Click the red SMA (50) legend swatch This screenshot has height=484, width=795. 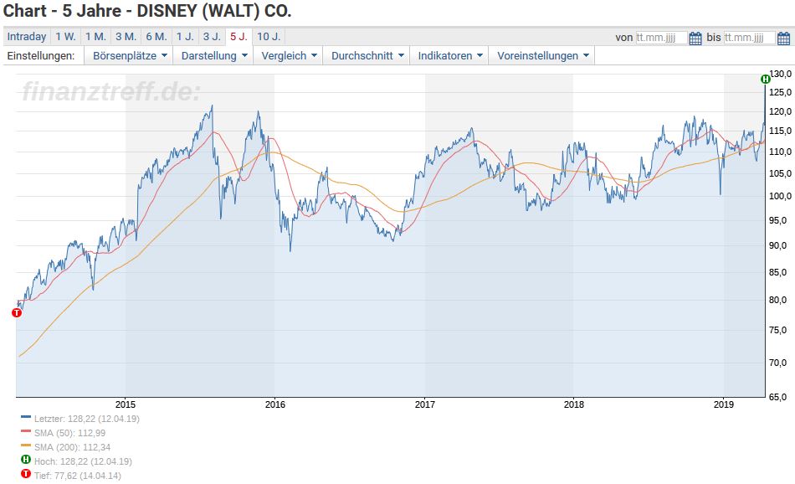(x=26, y=431)
